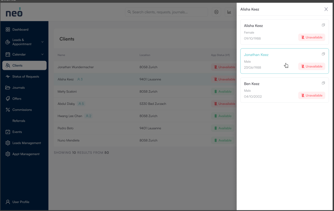Click the copy icon on Jonathan Keez card
This screenshot has height=211, width=334.
coord(323,54)
